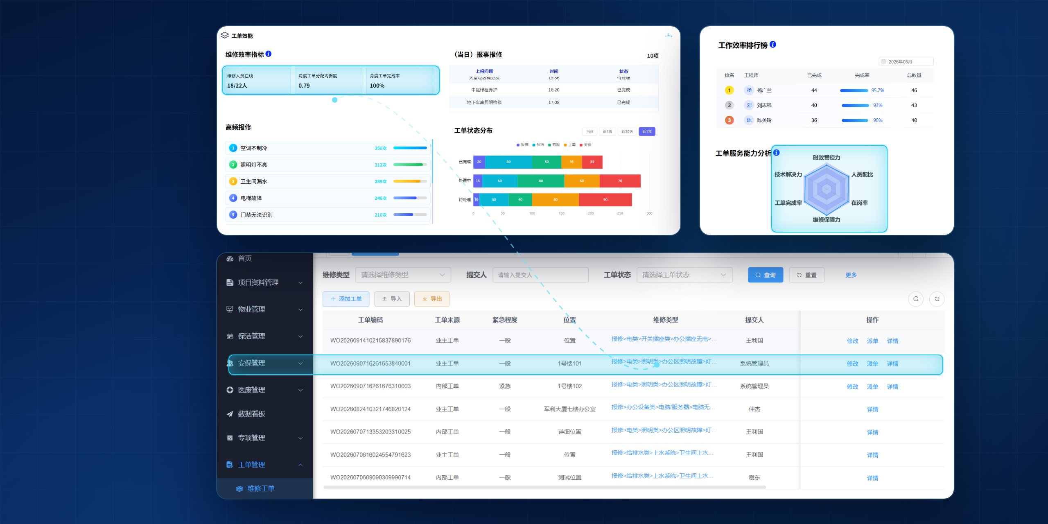Click the 工单管理 sidebar icon
This screenshot has height=524, width=1048.
coord(230,465)
